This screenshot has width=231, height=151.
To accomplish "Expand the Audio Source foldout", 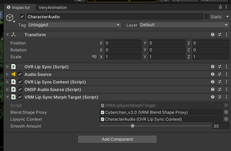I will pyautogui.click(x=7, y=74).
